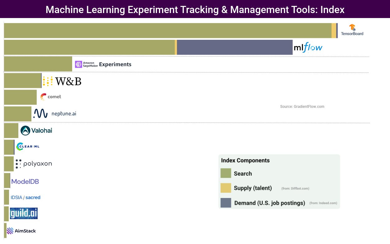
Task: Click the 'Index Components' legend heading
Action: point(245,160)
